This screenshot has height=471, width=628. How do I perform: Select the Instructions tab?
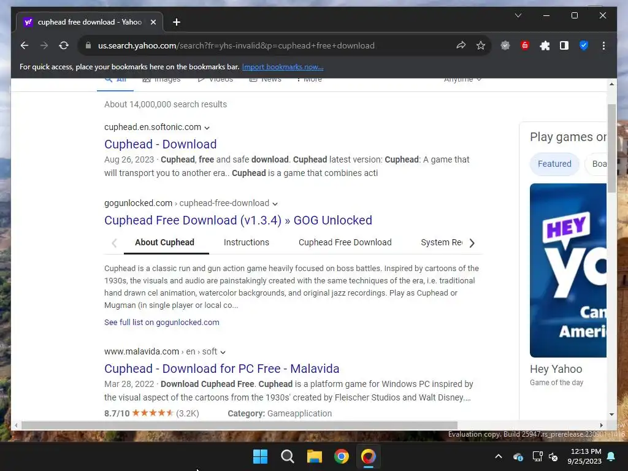click(x=247, y=242)
